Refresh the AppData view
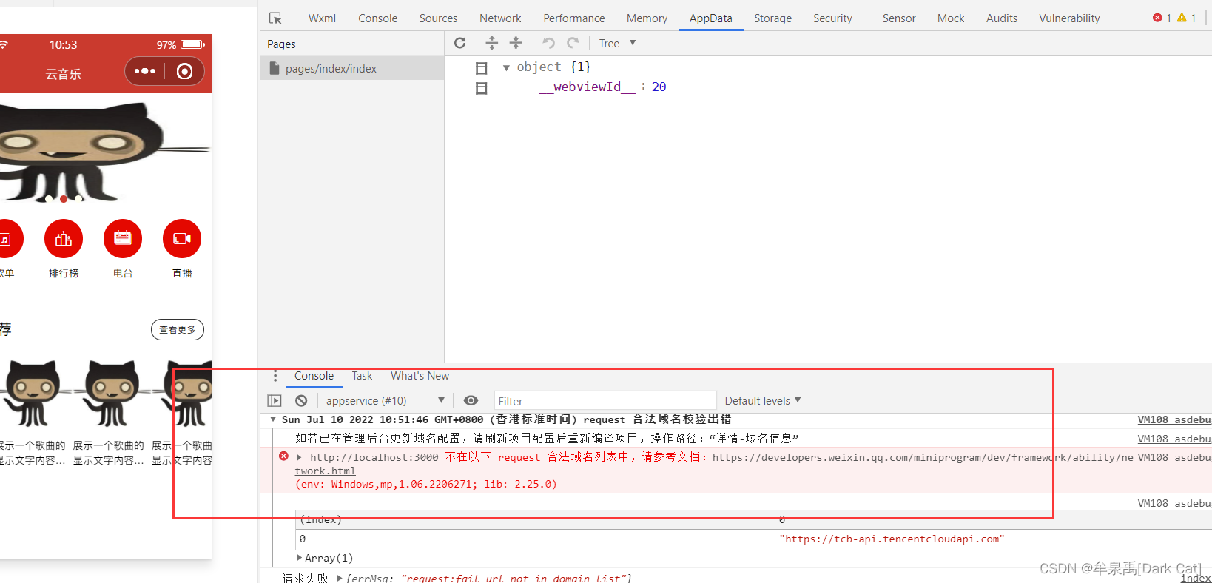This screenshot has width=1212, height=583. pyautogui.click(x=459, y=43)
